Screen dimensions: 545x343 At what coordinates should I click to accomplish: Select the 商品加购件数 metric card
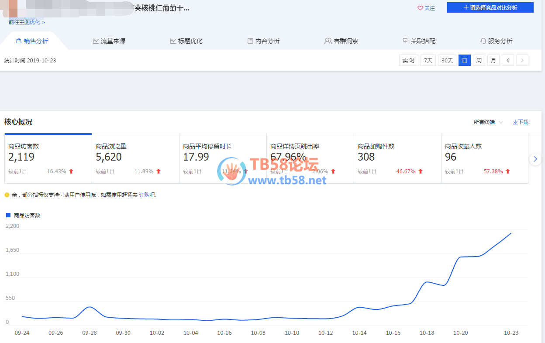pos(397,158)
